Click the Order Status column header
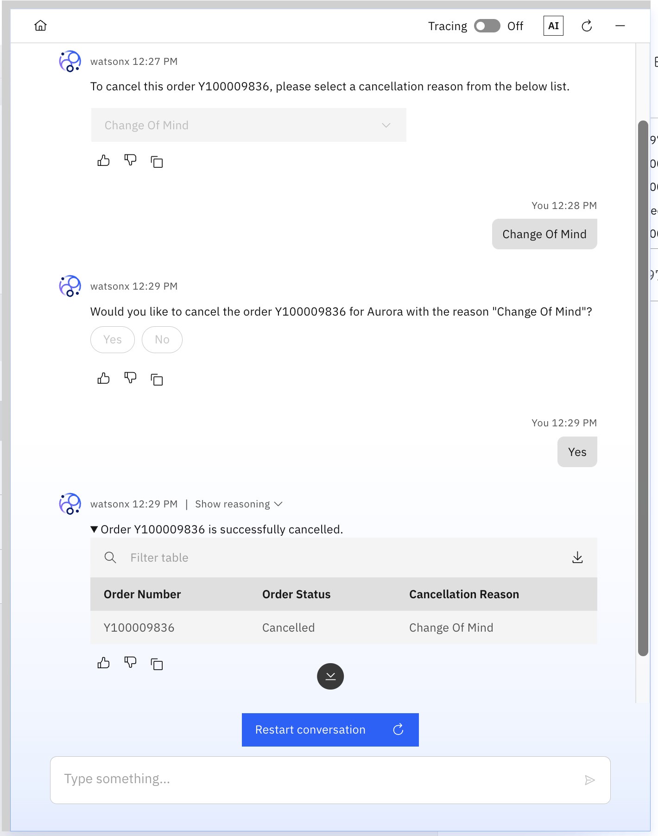 pyautogui.click(x=296, y=595)
